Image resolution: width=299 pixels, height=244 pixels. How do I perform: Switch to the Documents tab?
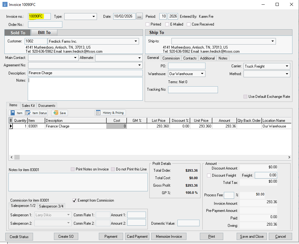pyautogui.click(x=47, y=105)
